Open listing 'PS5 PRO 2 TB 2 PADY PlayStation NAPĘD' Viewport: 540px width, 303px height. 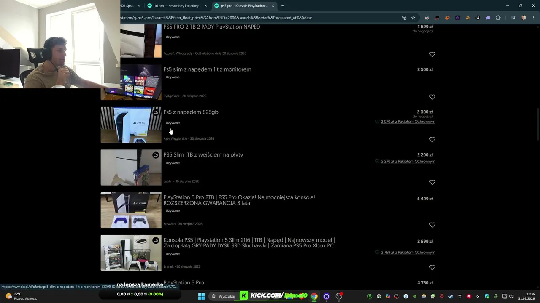[x=211, y=27]
